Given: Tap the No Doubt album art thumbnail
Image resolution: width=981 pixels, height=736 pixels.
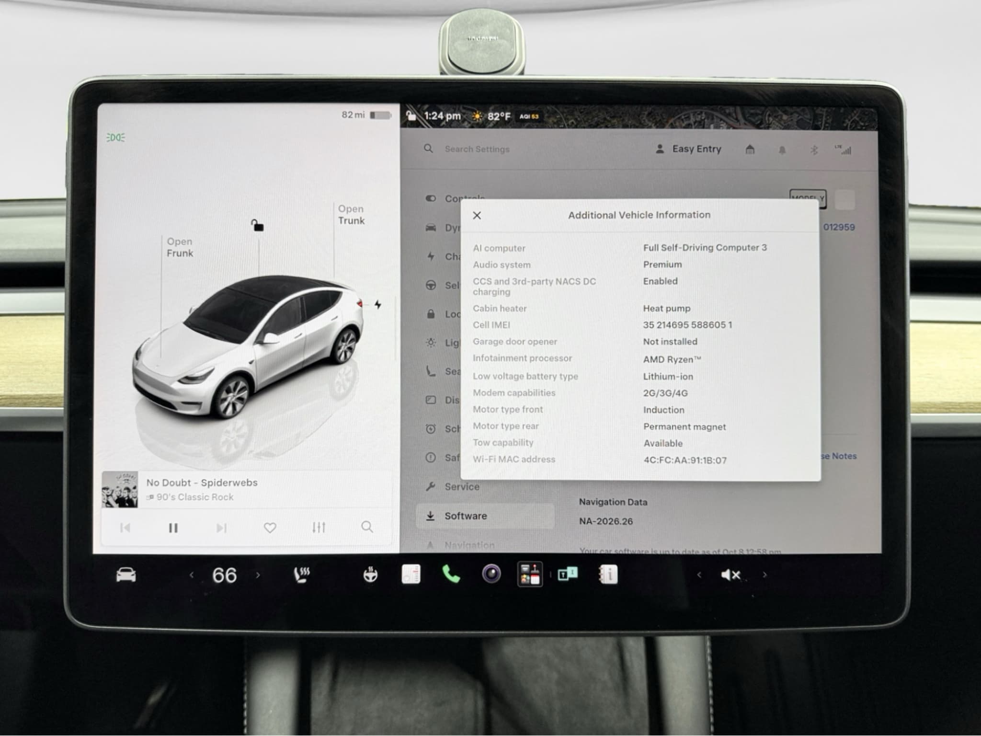Looking at the screenshot, I should pyautogui.click(x=120, y=489).
